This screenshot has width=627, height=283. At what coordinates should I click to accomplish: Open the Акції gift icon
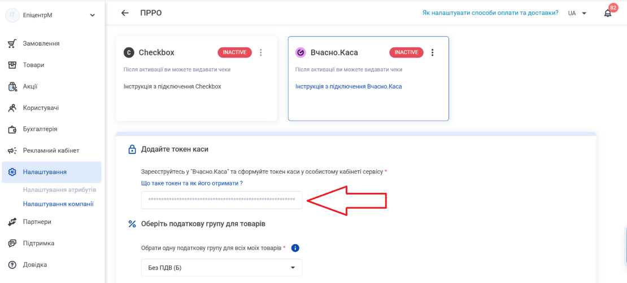click(12, 87)
